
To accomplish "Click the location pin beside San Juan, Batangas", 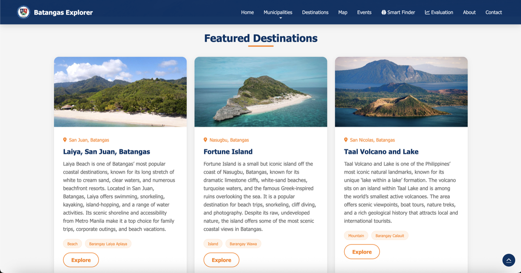I will coord(65,140).
